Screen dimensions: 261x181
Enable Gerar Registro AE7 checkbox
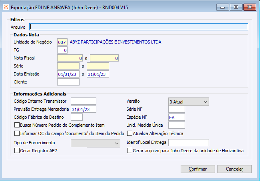(17, 151)
